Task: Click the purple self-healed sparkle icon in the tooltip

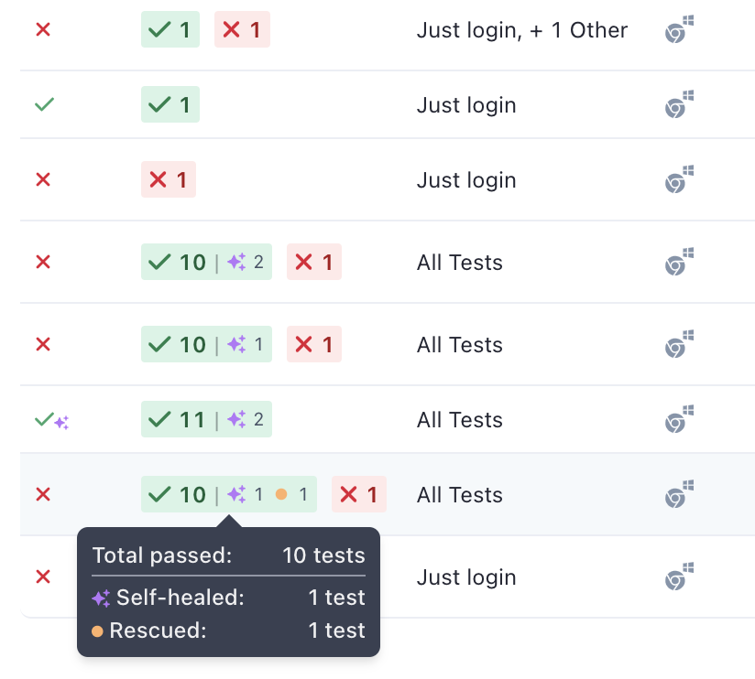Action: [99, 598]
